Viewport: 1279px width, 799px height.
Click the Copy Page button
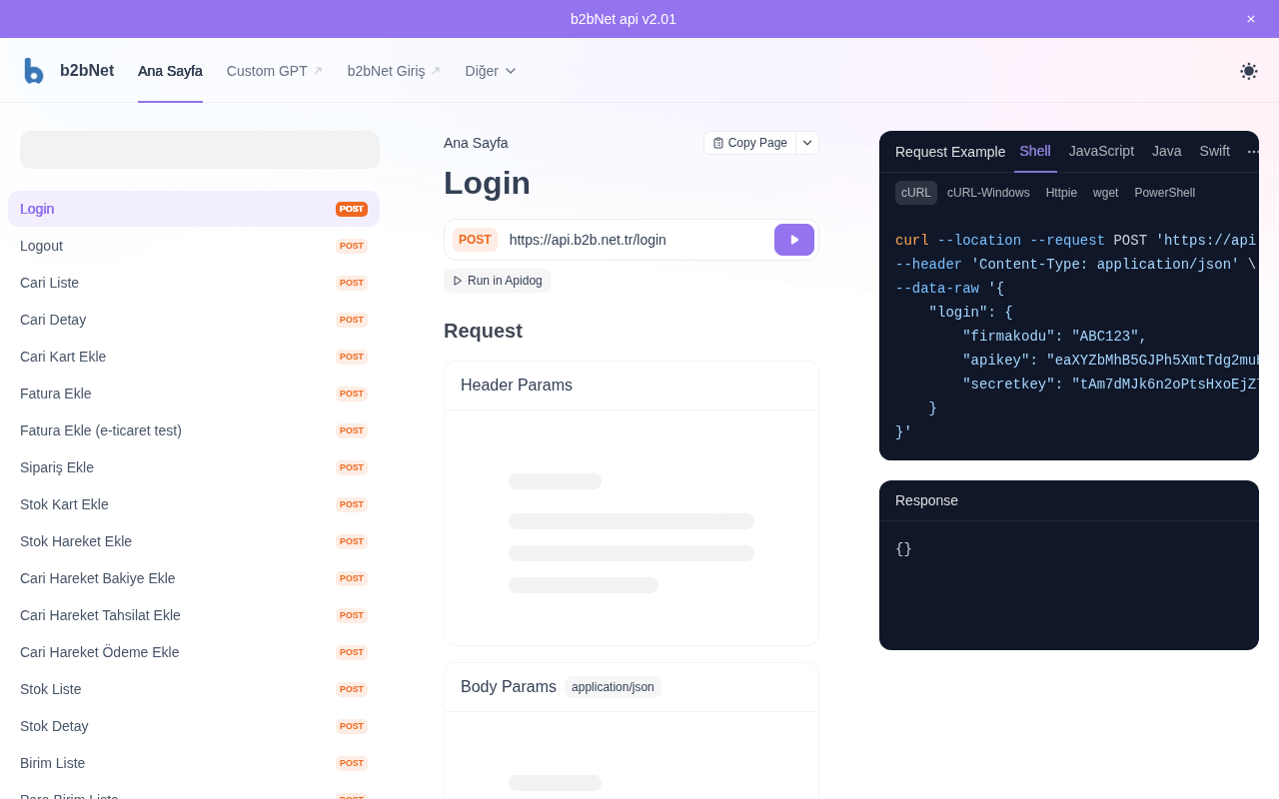[x=750, y=143]
